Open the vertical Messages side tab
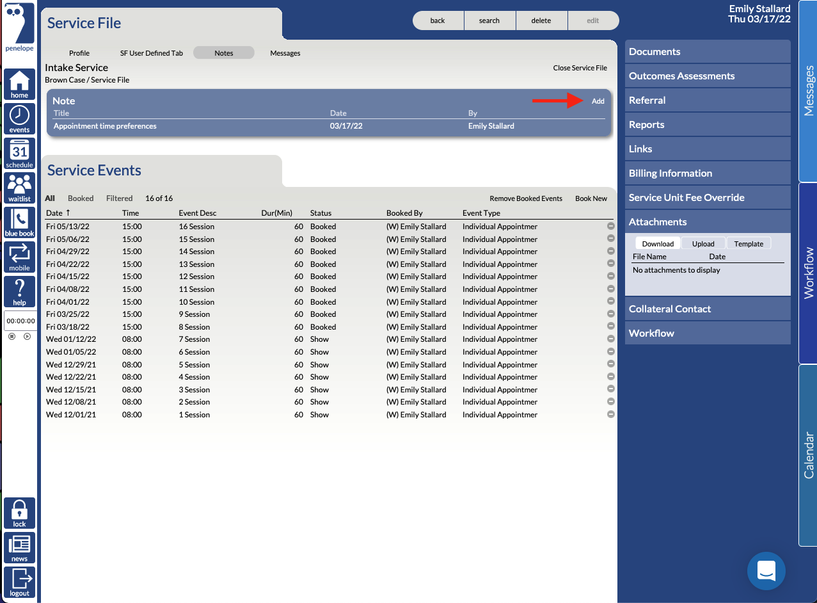 point(808,91)
